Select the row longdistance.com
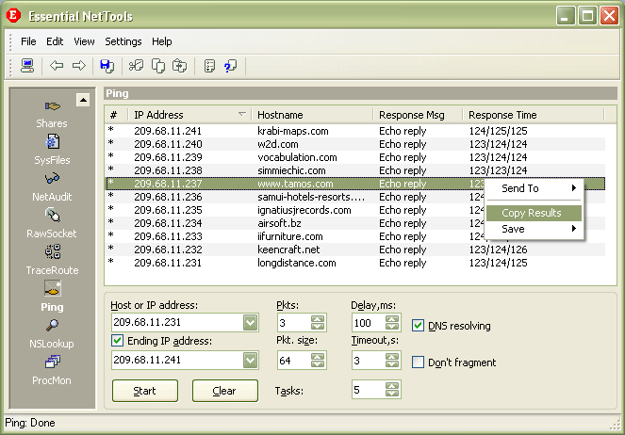 click(355, 263)
